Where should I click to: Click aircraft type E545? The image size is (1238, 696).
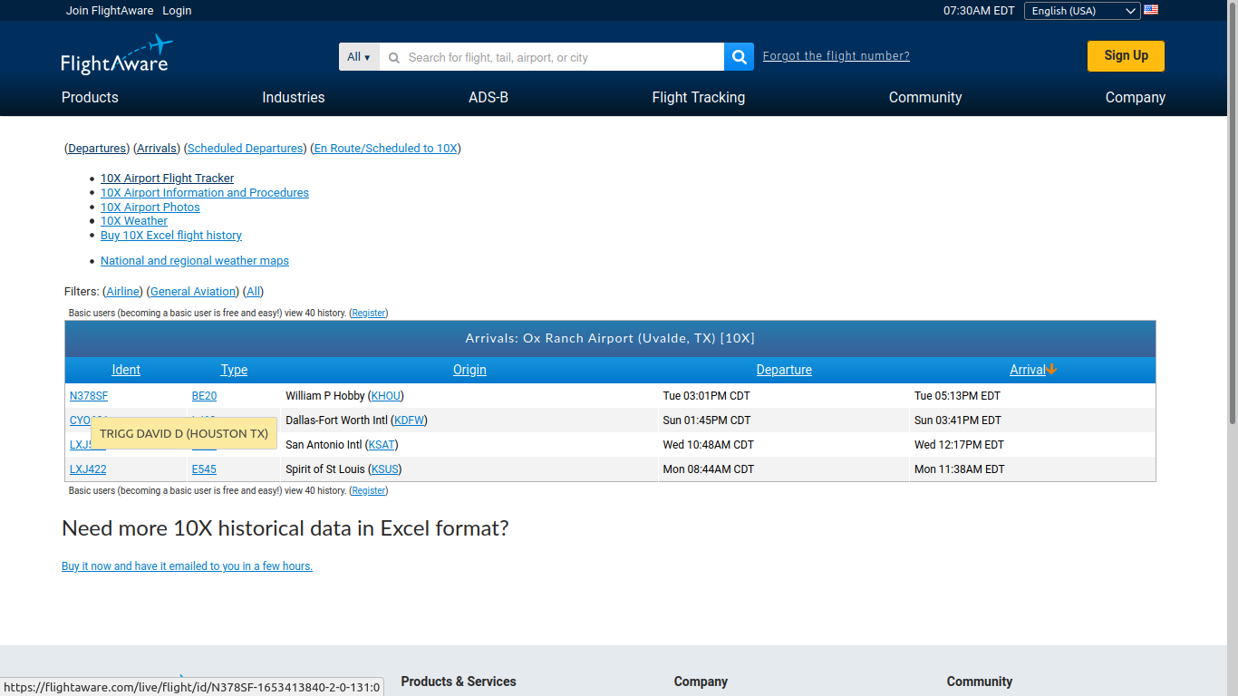pos(204,469)
